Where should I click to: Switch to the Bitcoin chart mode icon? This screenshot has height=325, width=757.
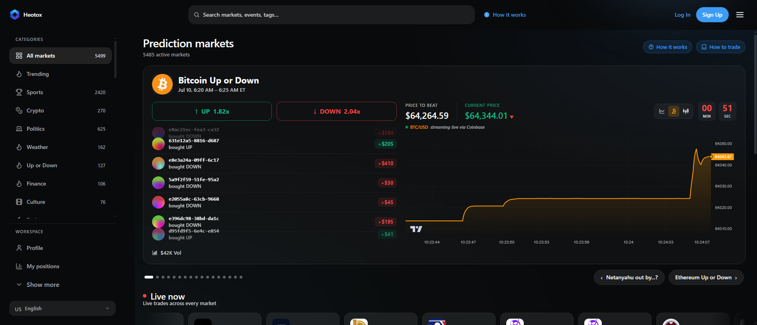tap(674, 111)
